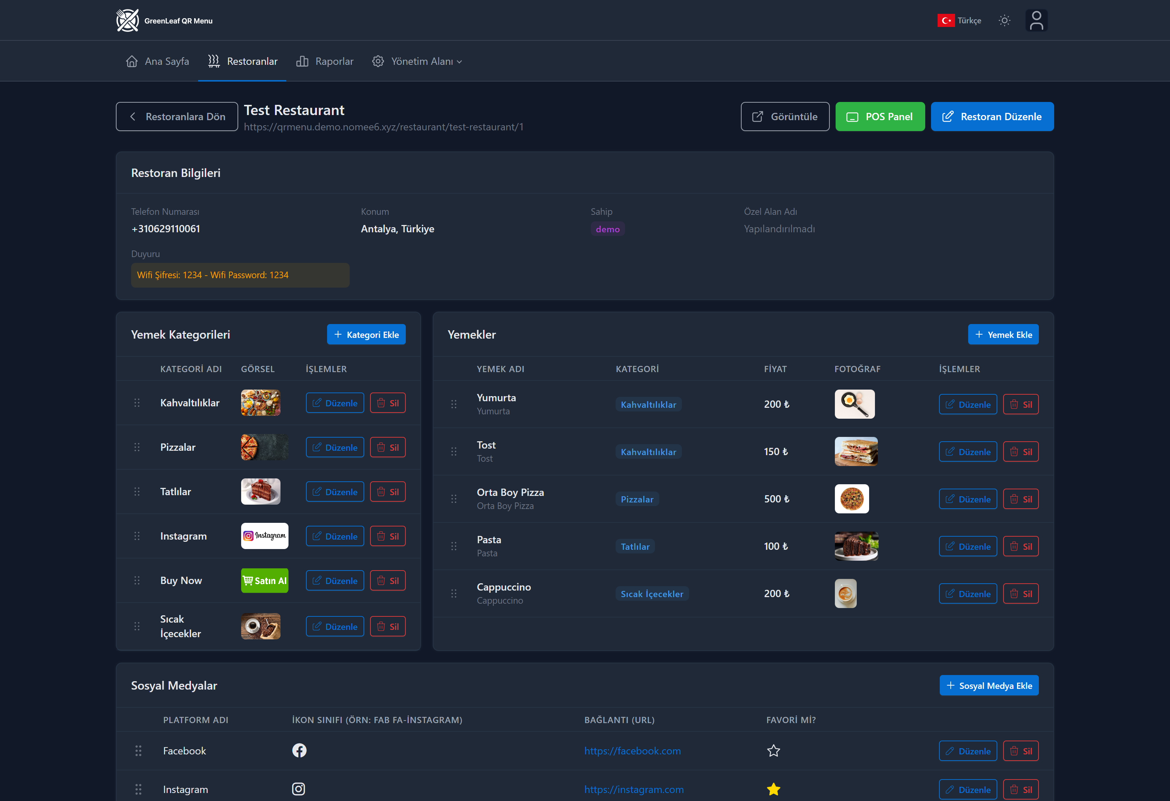This screenshot has height=801, width=1170.
Task: Open the https://facebook.com link
Action: coord(632,751)
